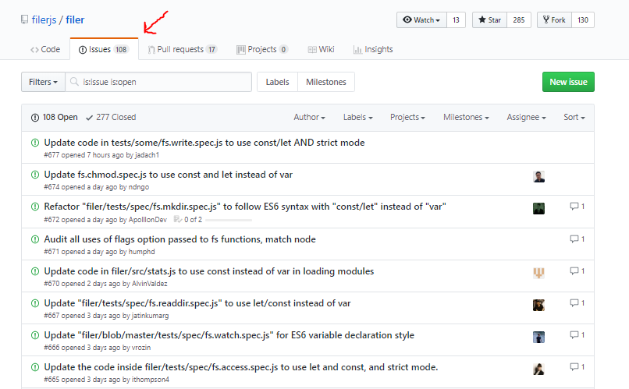Show the 108 Open issues
Screen dimensions: 629x389
pos(54,117)
